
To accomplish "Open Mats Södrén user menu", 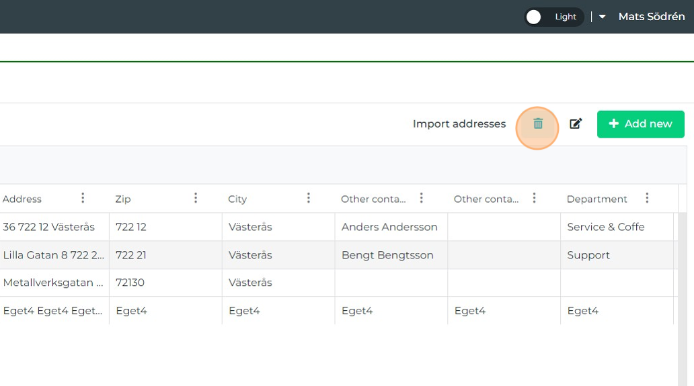I will tap(651, 17).
